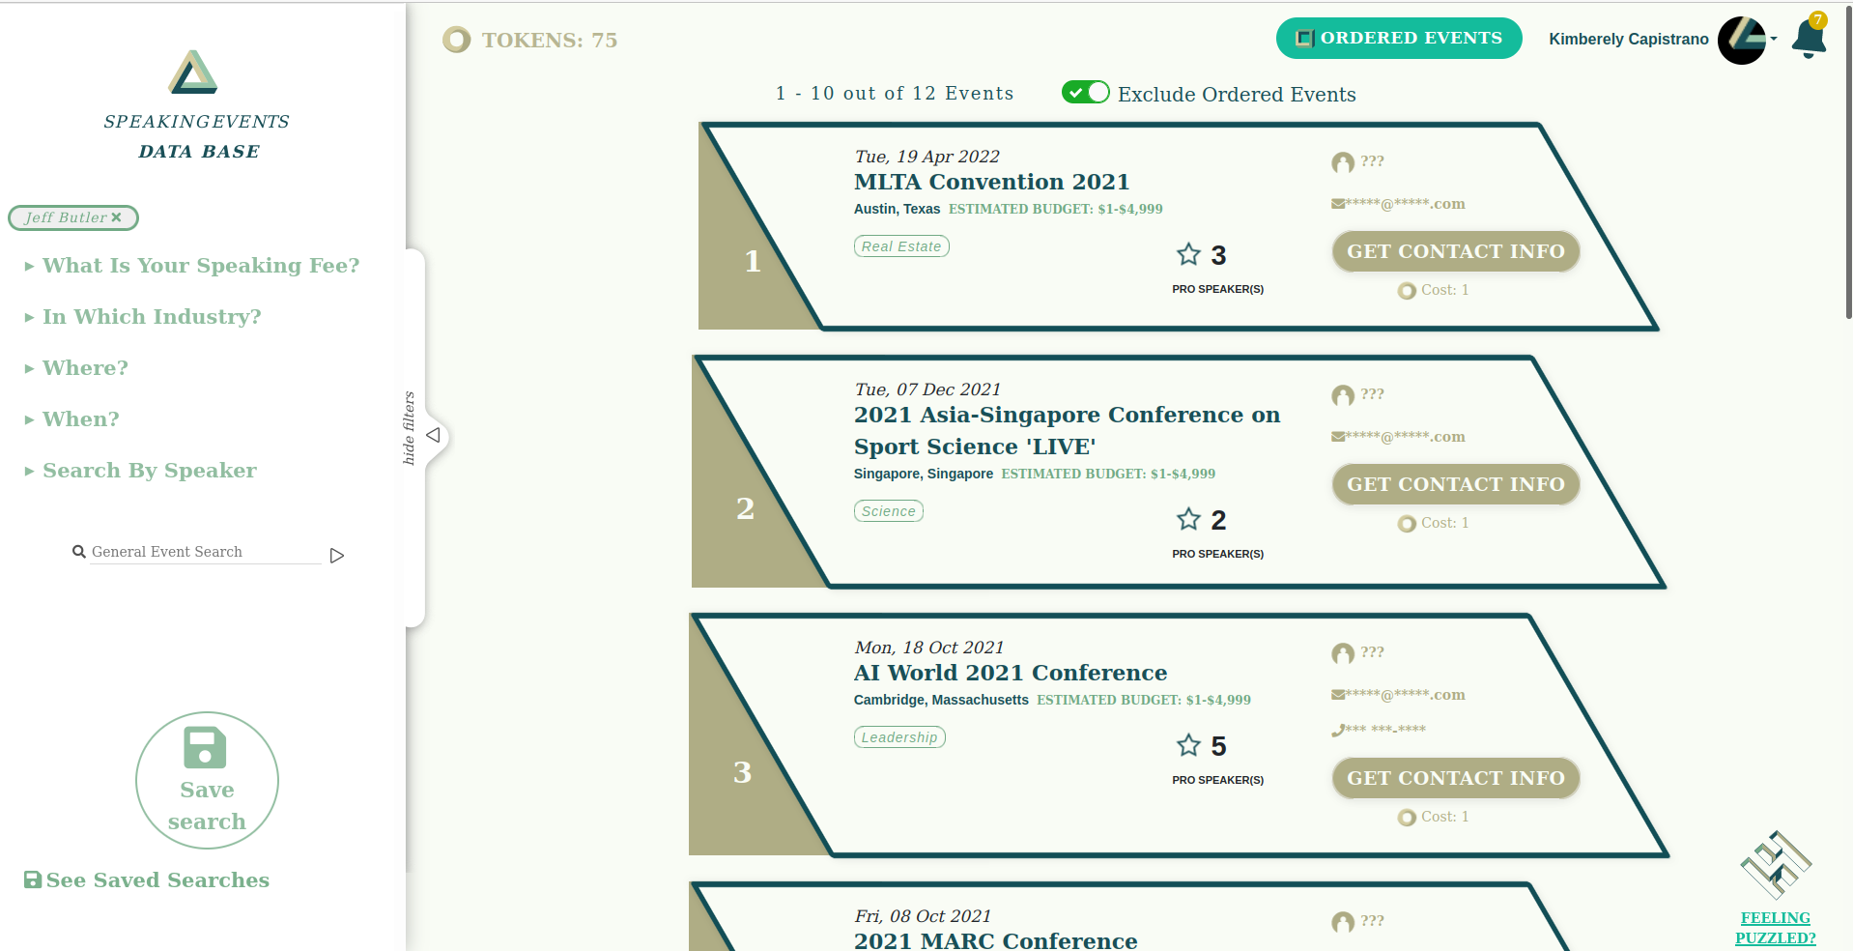Viewport: 1853px width, 951px height.
Task: Click star icon on Asia-Singapore Conference card
Action: point(1188,519)
